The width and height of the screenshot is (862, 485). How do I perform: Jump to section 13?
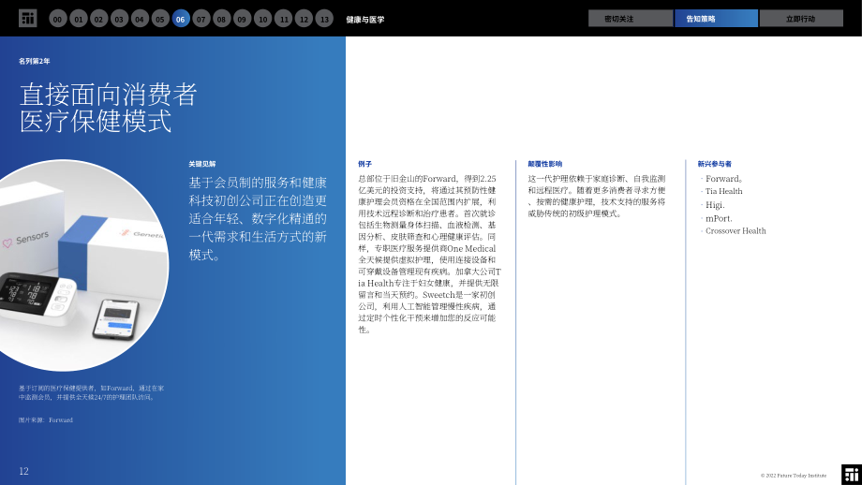(x=324, y=19)
